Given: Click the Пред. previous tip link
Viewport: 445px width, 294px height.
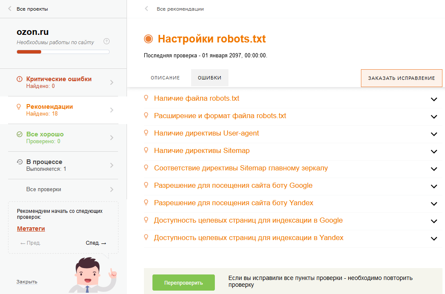Looking at the screenshot, I should tap(31, 243).
